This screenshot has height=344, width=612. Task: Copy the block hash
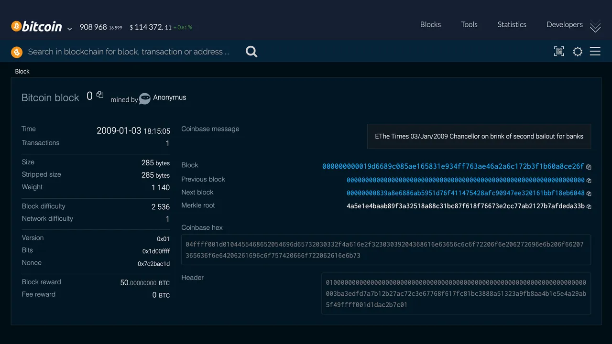(x=589, y=167)
